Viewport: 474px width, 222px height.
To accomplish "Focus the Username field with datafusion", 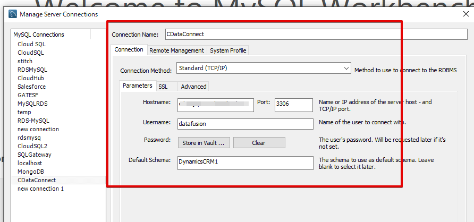I will point(246,124).
